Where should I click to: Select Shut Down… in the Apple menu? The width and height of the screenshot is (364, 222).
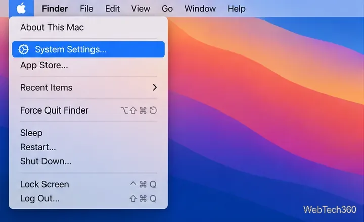click(x=88, y=161)
